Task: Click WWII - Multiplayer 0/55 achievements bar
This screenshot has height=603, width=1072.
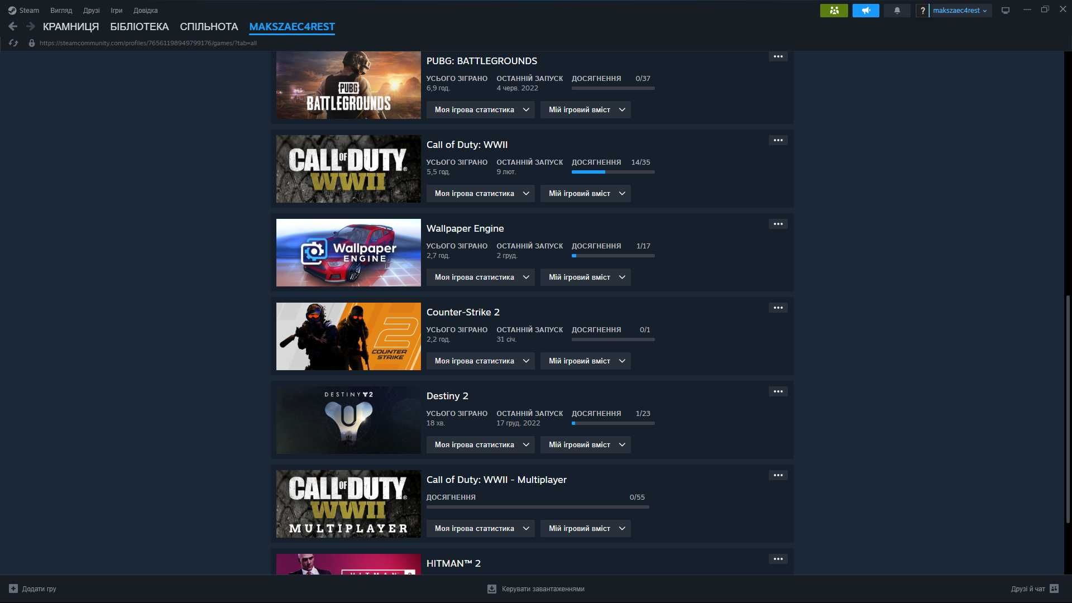Action: pyautogui.click(x=538, y=507)
